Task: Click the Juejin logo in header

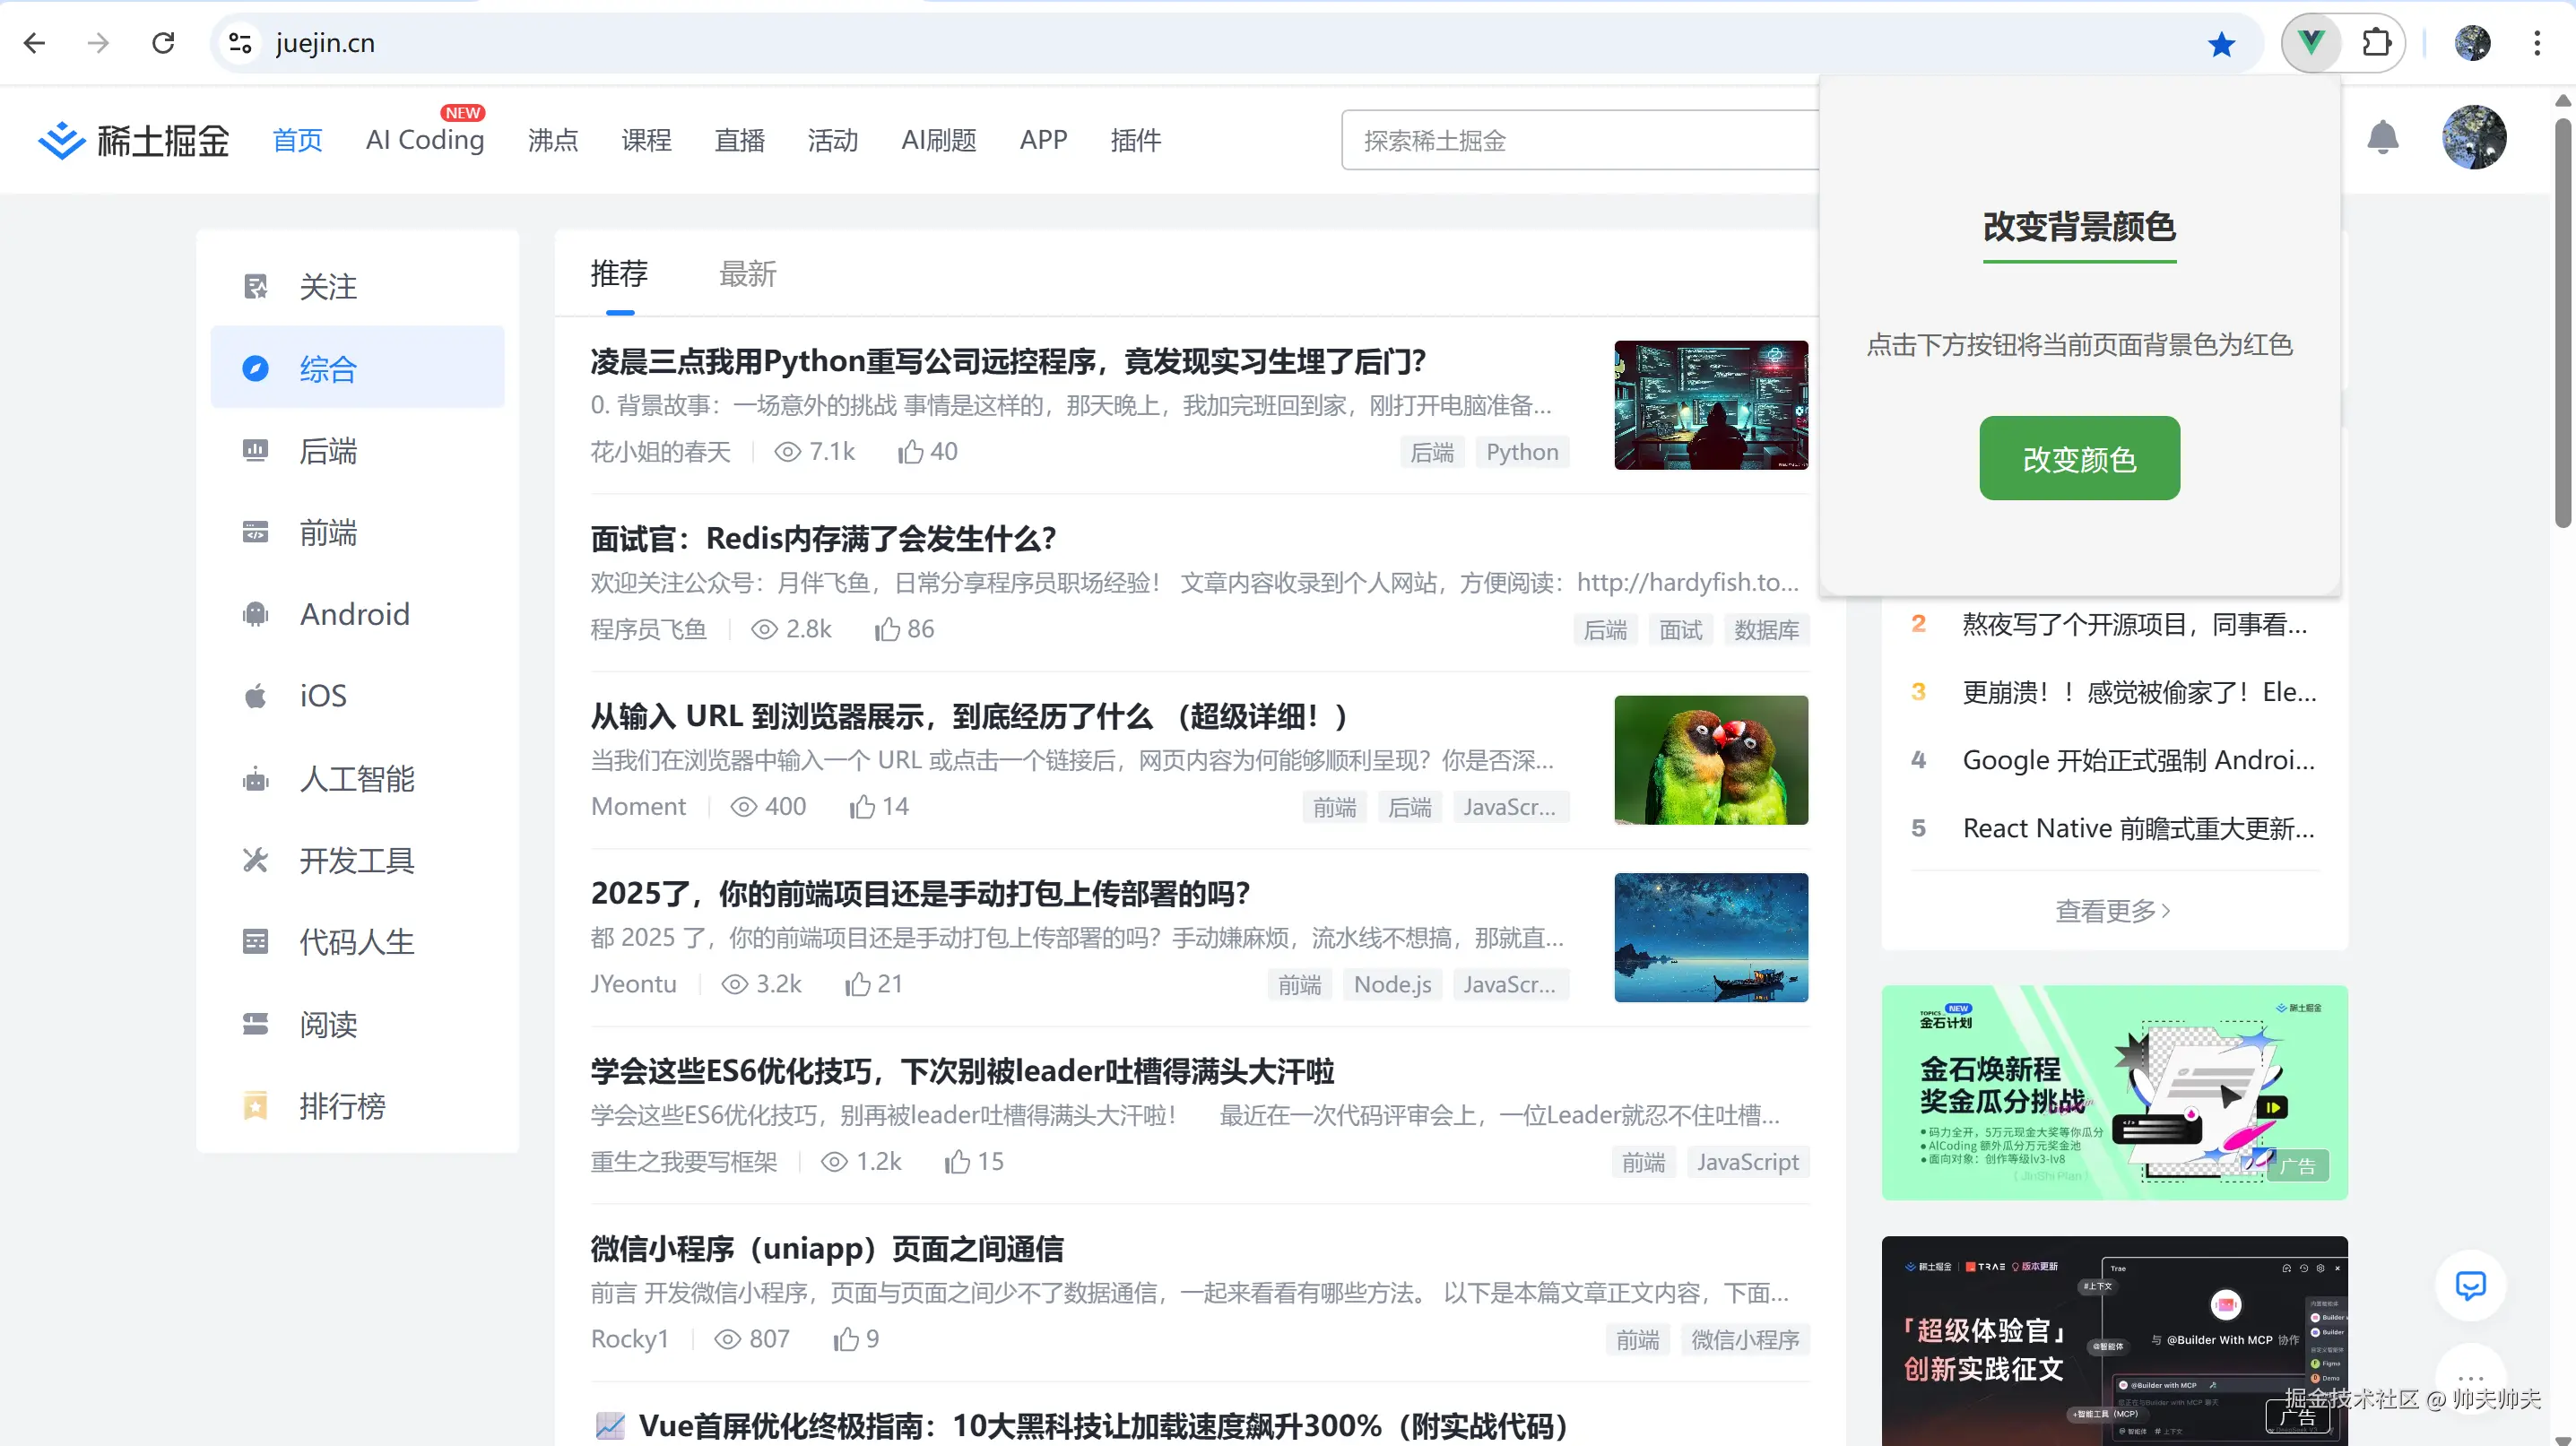Action: click(133, 140)
